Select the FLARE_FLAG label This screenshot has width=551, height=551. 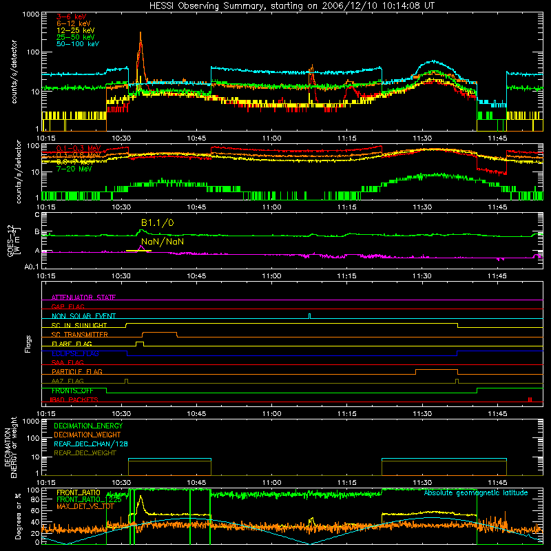point(72,344)
